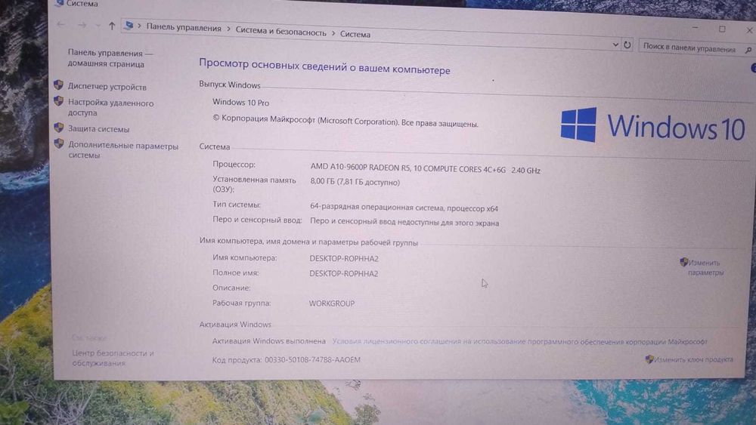Refresh the System page
The image size is (756, 425).
(627, 45)
